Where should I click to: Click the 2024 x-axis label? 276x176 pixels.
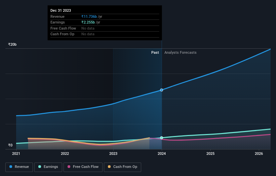tap(162, 153)
